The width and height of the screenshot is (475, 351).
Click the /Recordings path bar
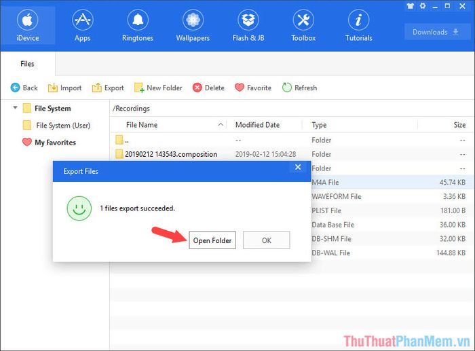pyautogui.click(x=291, y=108)
